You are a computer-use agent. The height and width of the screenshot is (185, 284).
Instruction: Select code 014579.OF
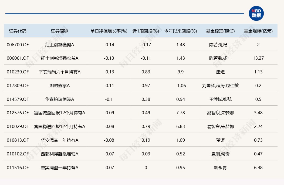[18, 99]
